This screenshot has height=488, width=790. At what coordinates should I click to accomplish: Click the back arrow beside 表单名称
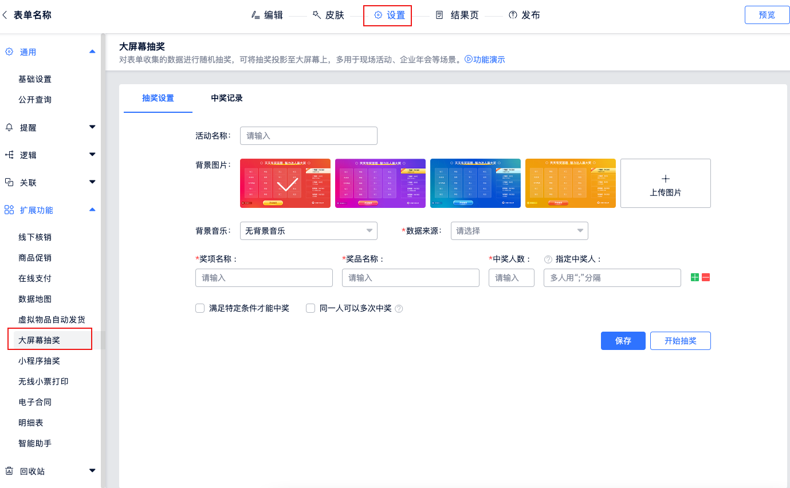pyautogui.click(x=5, y=15)
